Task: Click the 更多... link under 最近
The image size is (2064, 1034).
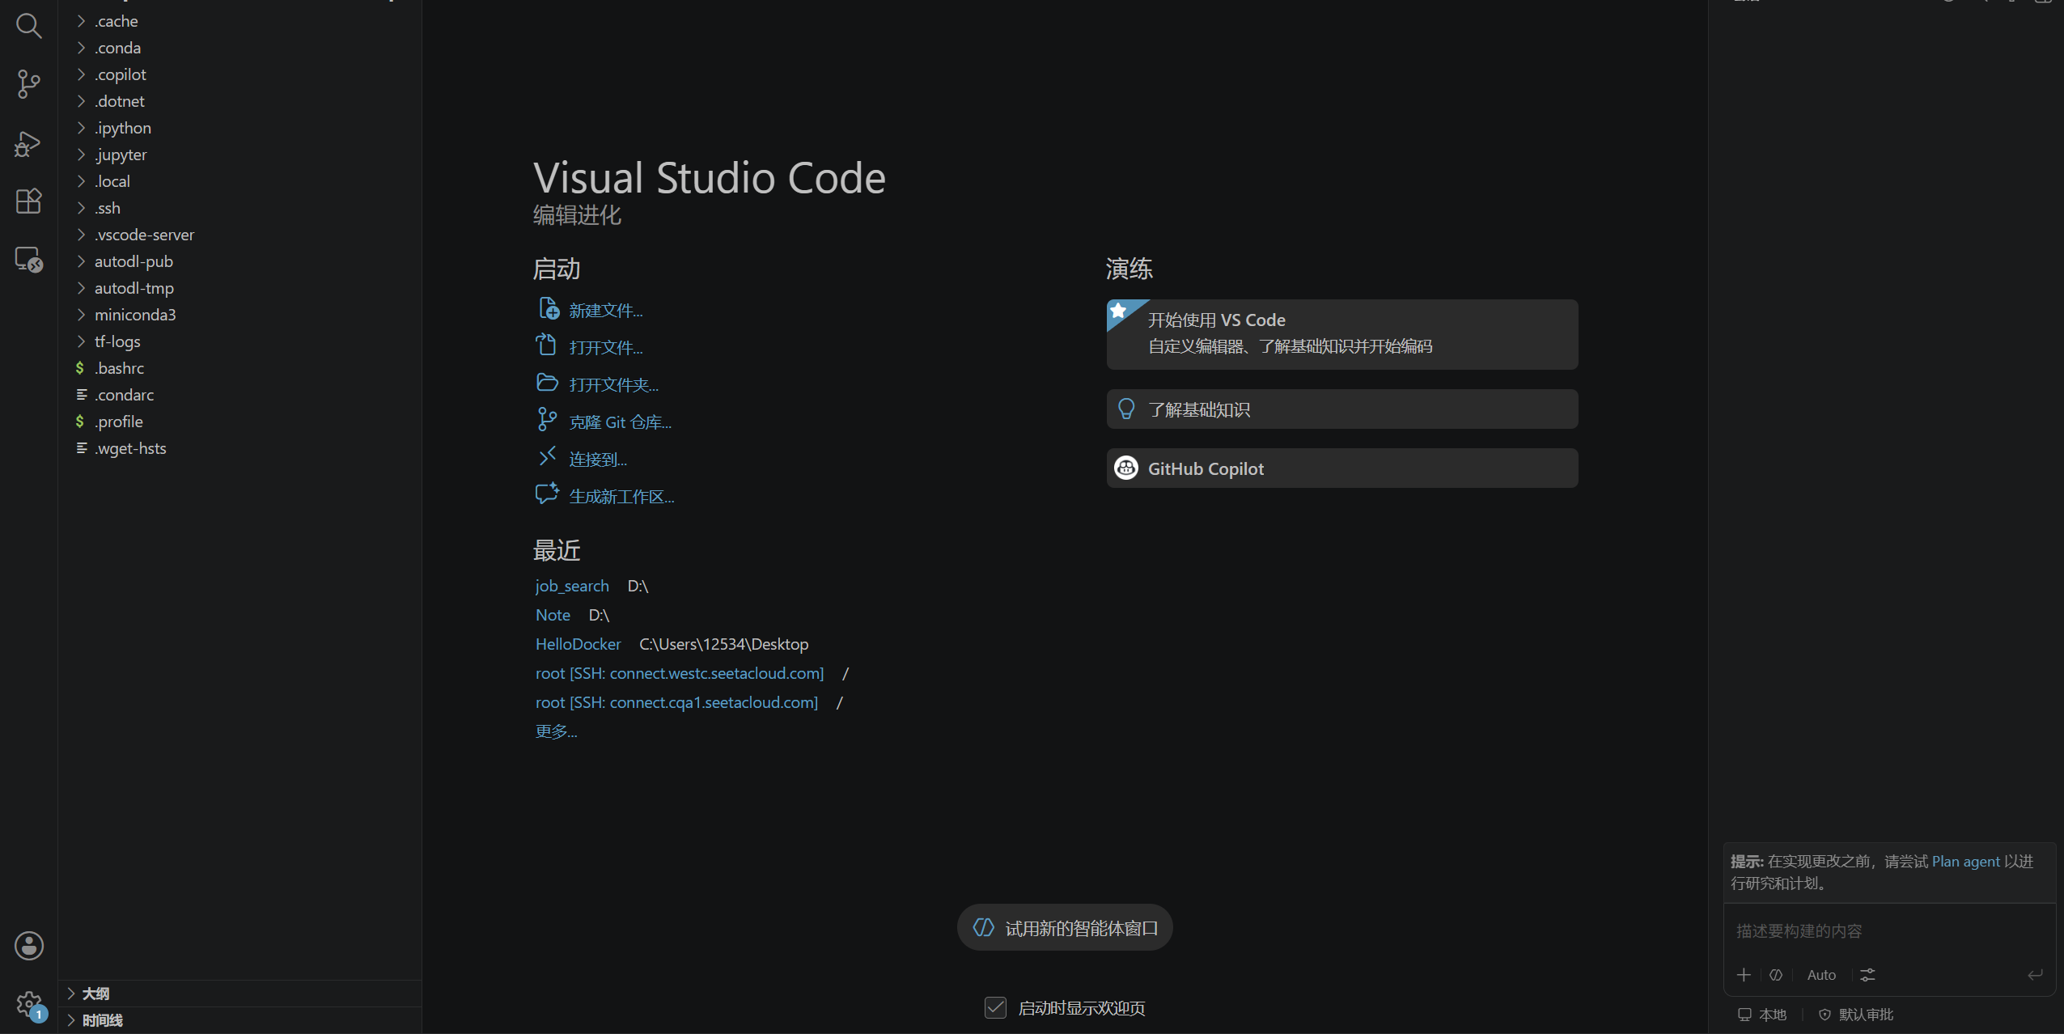Action: tap(556, 731)
